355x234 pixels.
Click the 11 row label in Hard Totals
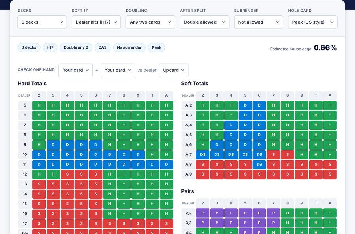point(25,165)
